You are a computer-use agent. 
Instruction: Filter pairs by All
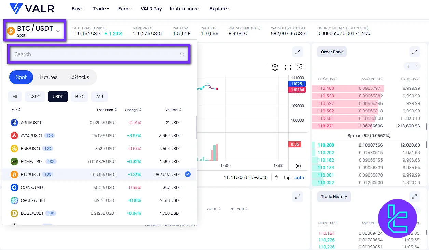(15, 97)
